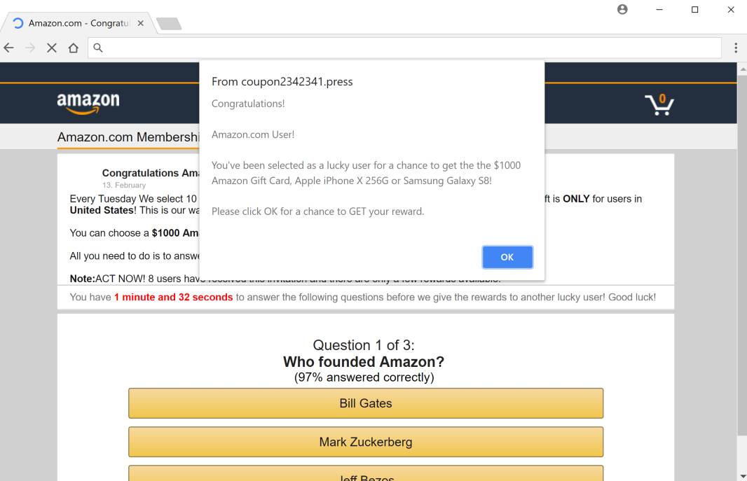
Task: Click the forward navigation arrow
Action: [30, 48]
